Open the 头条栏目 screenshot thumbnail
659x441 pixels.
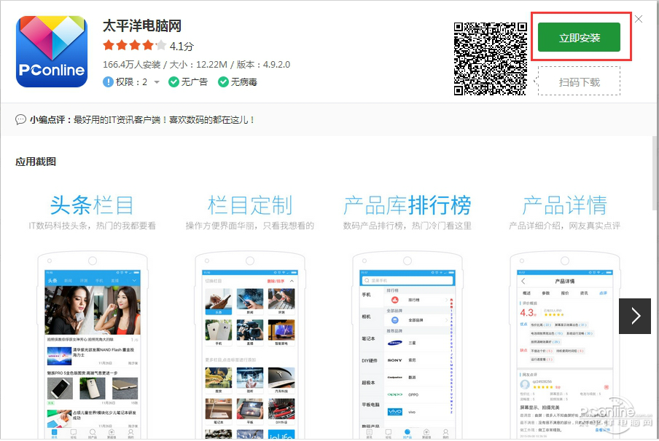pyautogui.click(x=93, y=317)
